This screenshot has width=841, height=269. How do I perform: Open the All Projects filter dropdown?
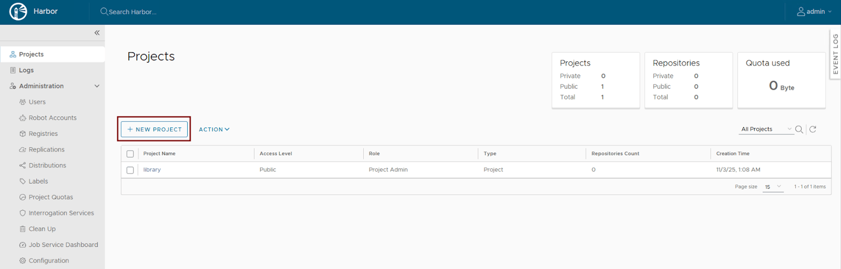(x=766, y=129)
